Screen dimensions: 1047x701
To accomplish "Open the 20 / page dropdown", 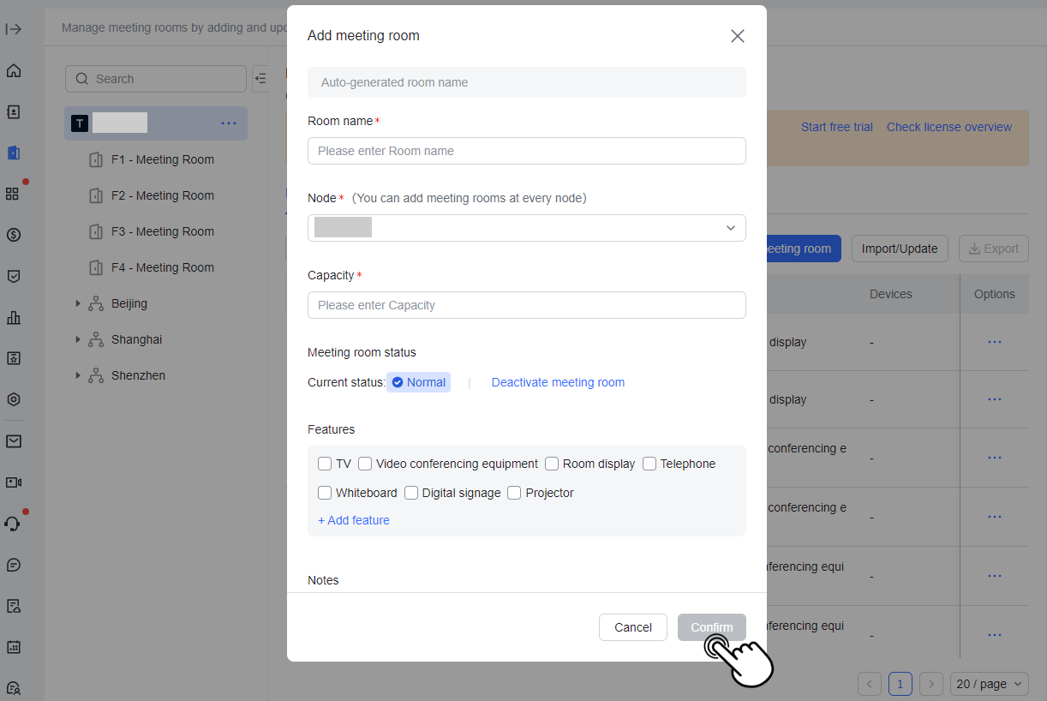I will (x=989, y=683).
